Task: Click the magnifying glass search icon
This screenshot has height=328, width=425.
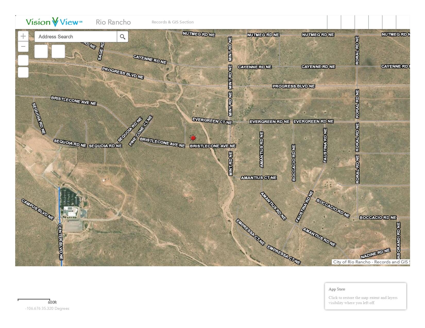Action: coord(123,37)
